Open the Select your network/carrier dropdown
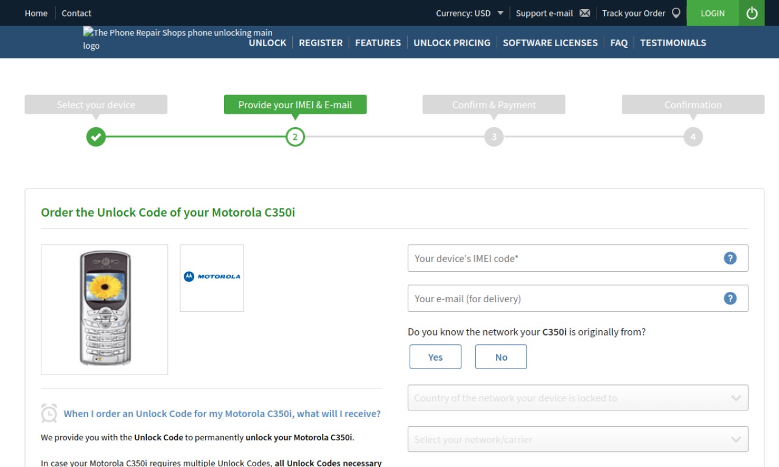 click(x=578, y=439)
